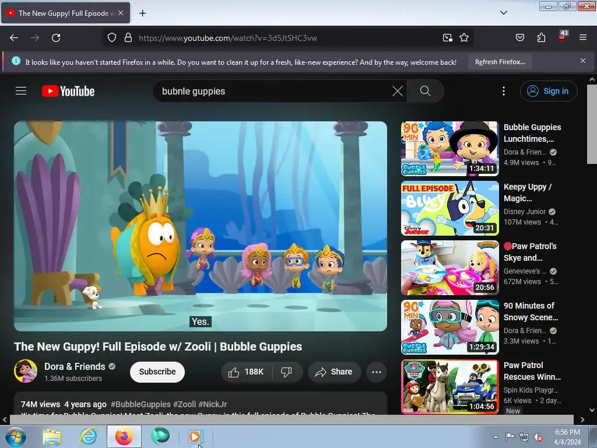Run search with the magnifier button

tap(425, 91)
